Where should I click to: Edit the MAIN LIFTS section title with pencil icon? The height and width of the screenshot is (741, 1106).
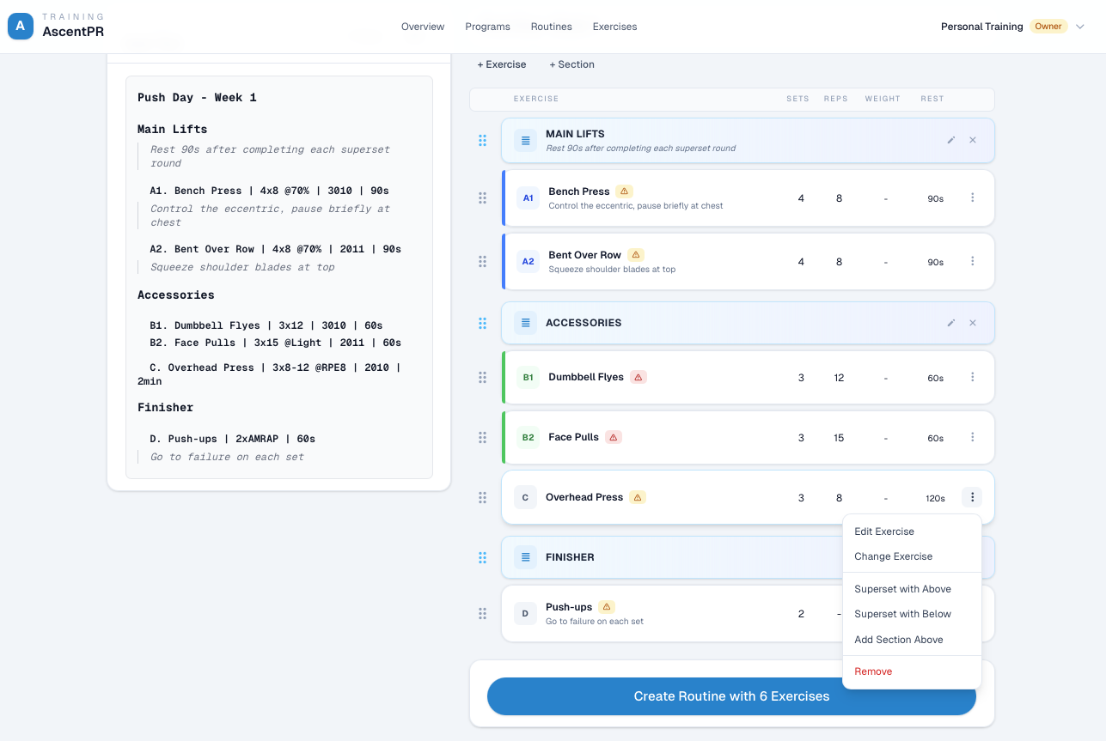tap(950, 139)
